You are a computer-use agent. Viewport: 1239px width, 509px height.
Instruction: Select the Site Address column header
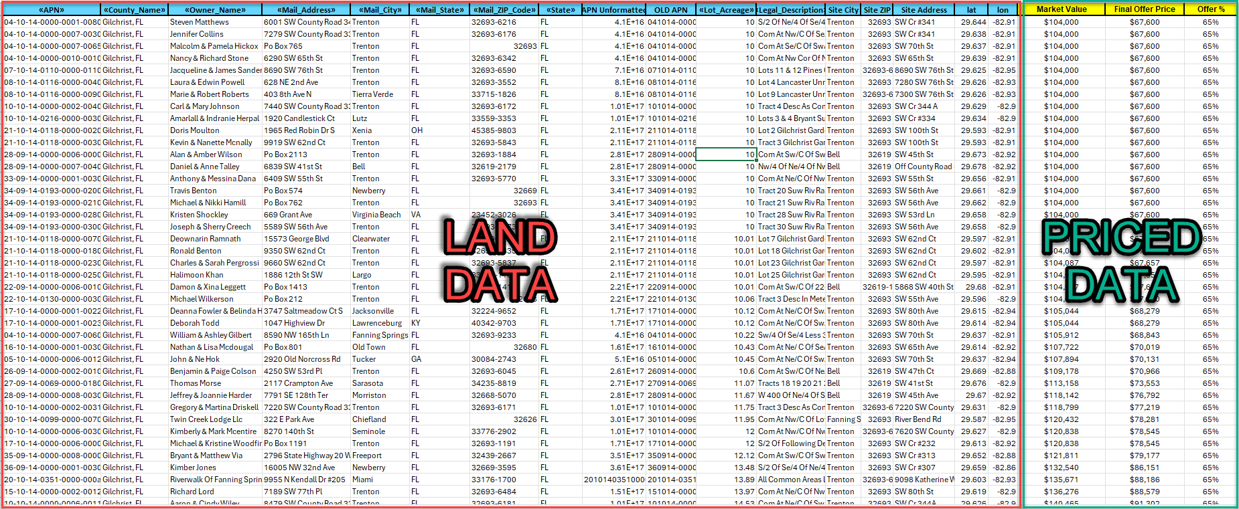click(x=924, y=10)
